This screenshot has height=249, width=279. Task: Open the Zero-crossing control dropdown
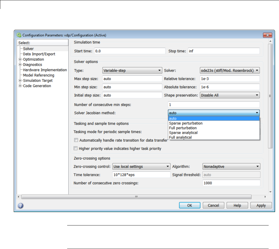141,166
